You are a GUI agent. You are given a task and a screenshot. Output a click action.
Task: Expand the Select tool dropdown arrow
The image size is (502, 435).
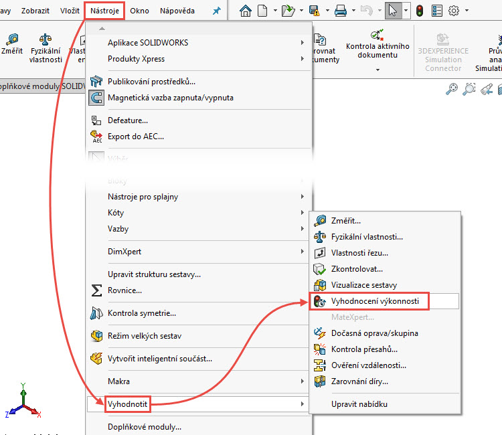coord(406,11)
